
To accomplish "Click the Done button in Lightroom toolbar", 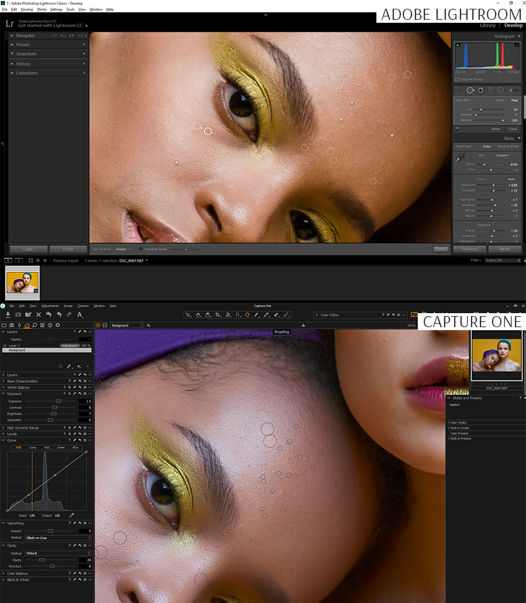I will click(x=441, y=249).
